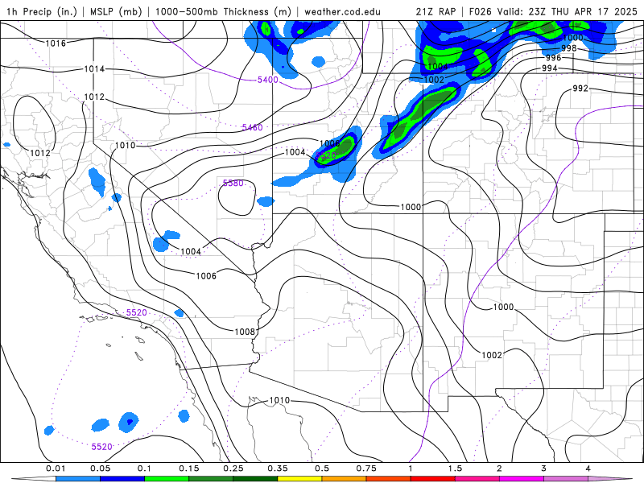Select the red 1–1.5 legend swatch
Image resolution: width=644 pixels, height=483 pixels.
[x=433, y=479]
